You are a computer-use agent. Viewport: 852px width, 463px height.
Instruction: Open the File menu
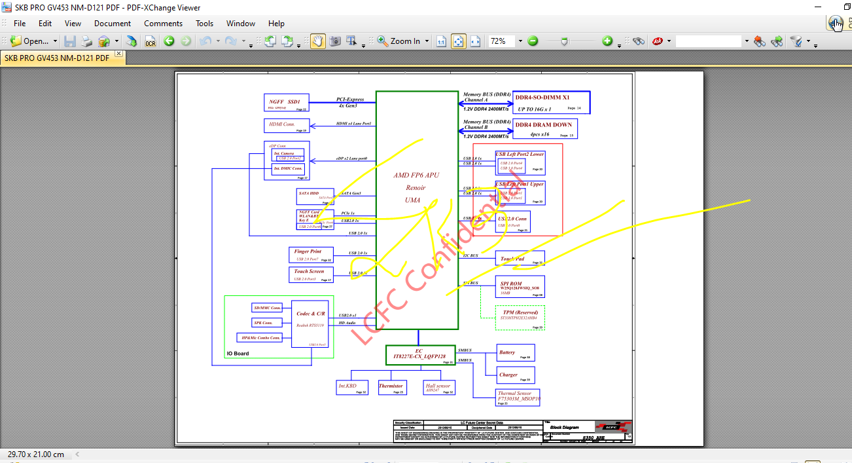[x=20, y=23]
